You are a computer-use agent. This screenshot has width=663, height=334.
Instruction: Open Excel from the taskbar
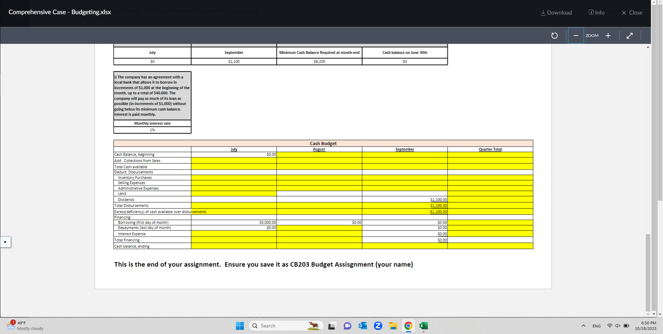(424, 326)
